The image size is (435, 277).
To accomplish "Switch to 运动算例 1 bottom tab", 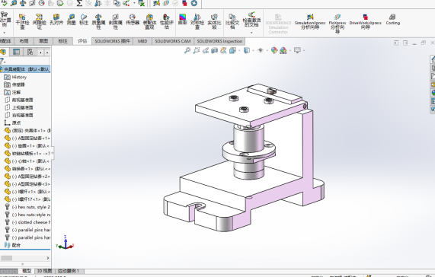I will [x=69, y=271].
